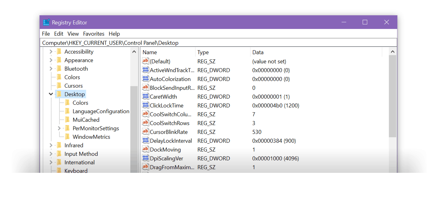Minimize the Registry Editor window
Viewport: 443px width, 200px height.
tap(344, 22)
